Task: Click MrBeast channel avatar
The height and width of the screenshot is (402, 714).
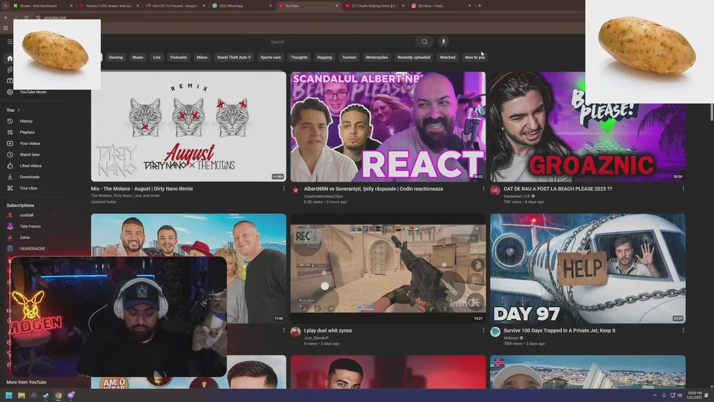Action: point(495,332)
